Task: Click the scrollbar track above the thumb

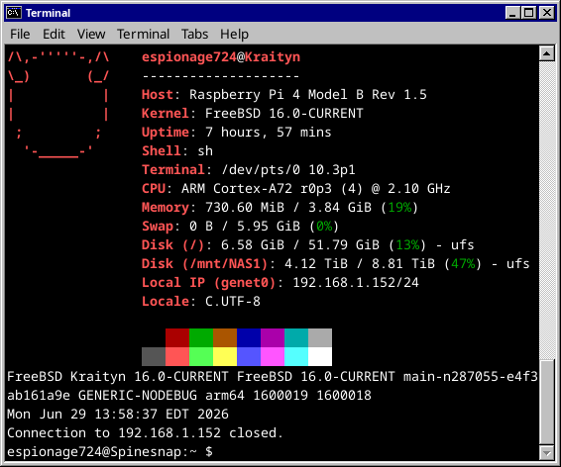Action: pos(547,210)
